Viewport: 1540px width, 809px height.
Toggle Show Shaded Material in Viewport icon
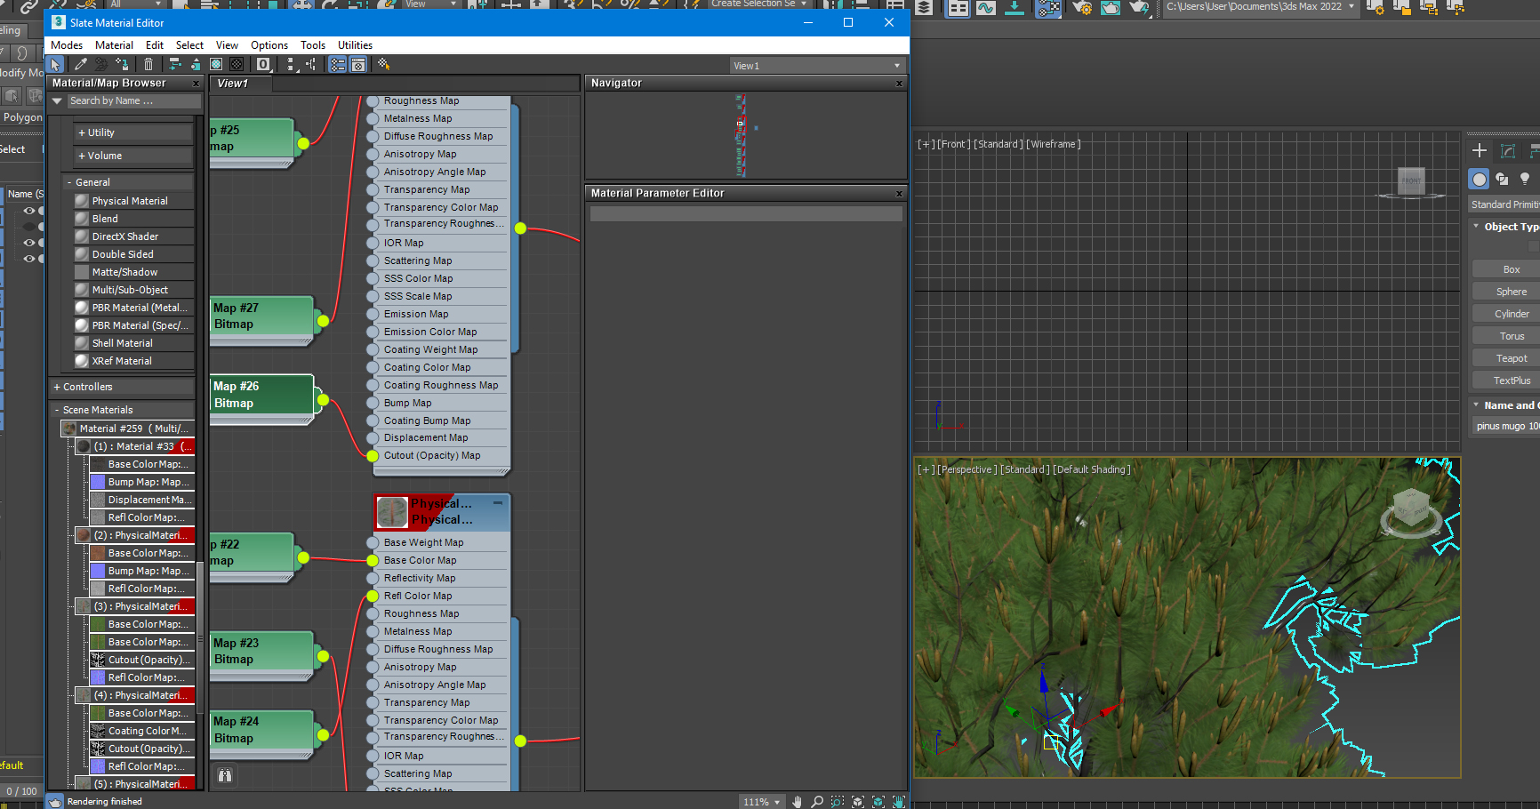216,64
